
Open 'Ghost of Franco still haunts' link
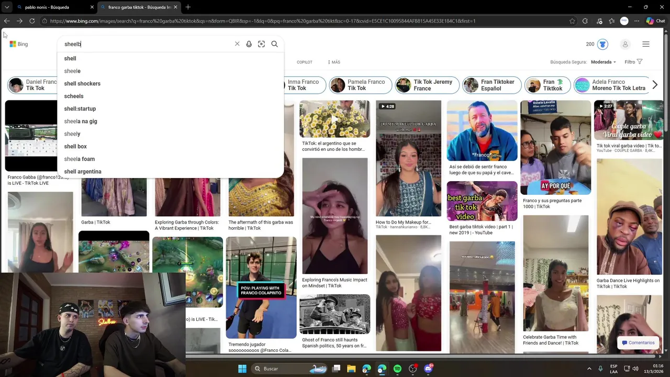pos(334,343)
